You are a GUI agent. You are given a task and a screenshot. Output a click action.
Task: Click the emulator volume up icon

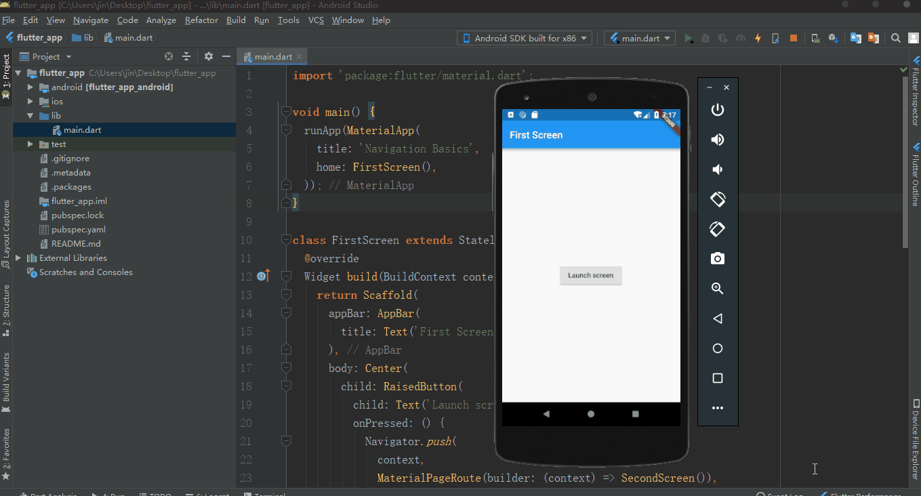point(718,140)
